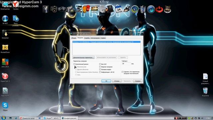Open Справка help button
213x120 pixels.
click(x=137, y=81)
